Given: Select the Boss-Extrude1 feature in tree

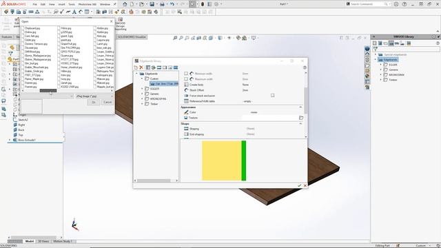Looking at the screenshot, I should coord(26,140).
